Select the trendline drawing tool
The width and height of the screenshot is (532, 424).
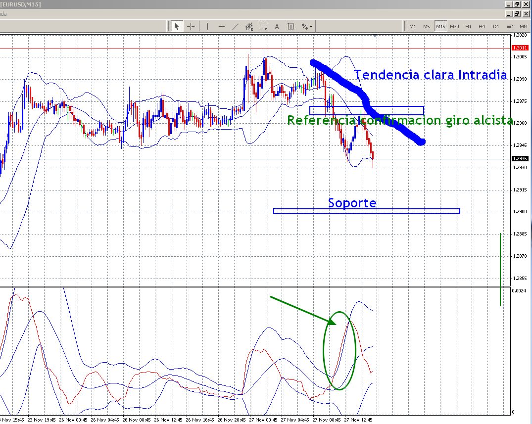(236, 26)
